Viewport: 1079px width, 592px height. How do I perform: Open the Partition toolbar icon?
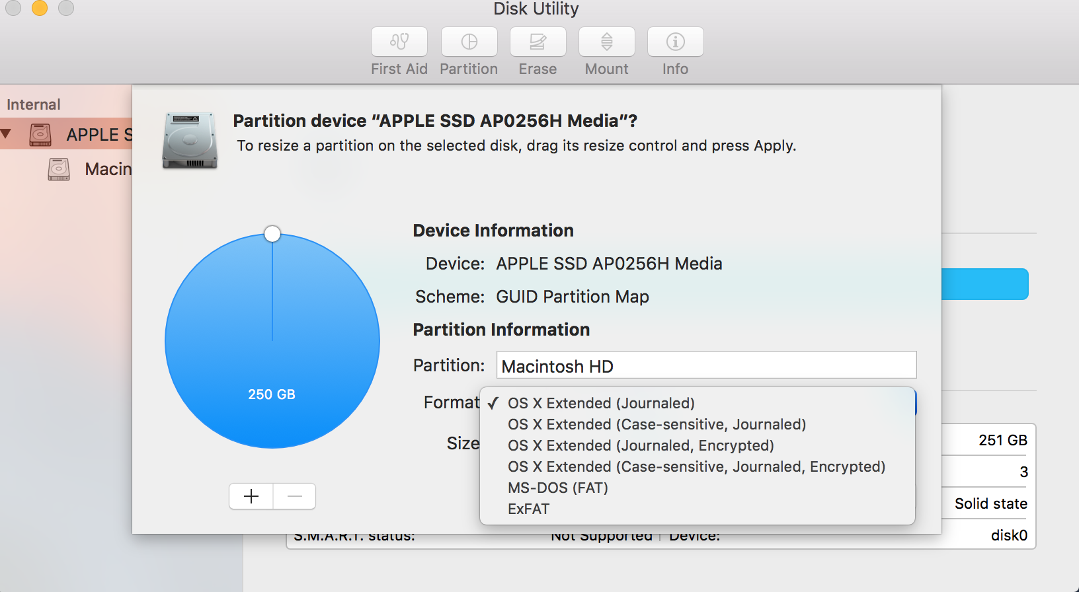(469, 42)
